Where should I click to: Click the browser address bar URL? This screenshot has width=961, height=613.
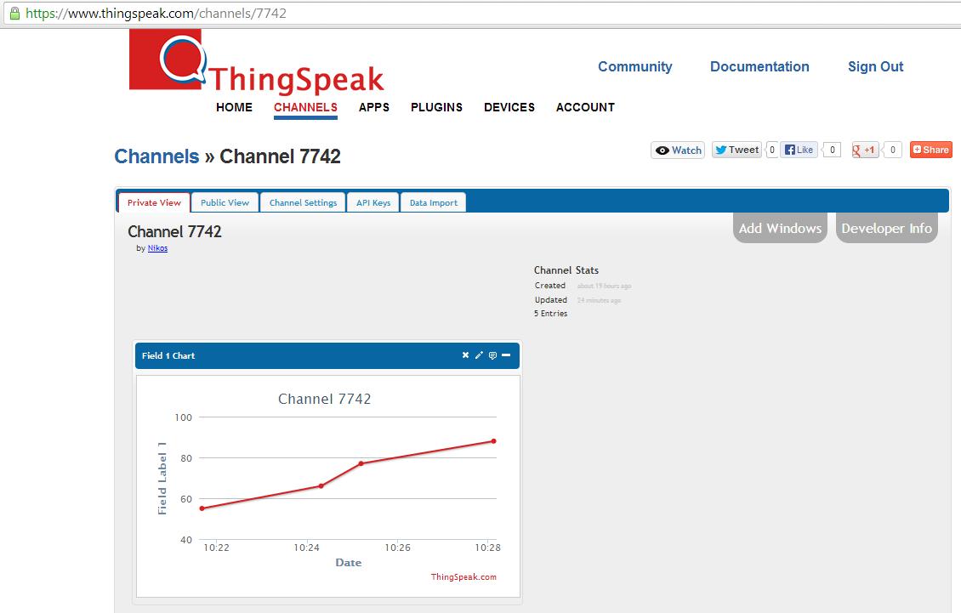coord(156,14)
